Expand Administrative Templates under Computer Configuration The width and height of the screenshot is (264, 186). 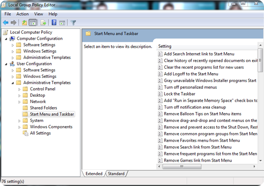point(13,58)
